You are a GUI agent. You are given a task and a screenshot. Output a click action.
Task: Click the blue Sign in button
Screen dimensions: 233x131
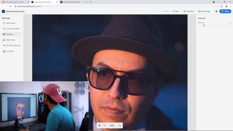(x=225, y=11)
